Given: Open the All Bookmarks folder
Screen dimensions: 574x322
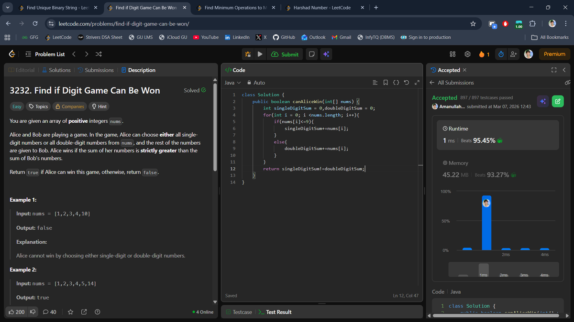Looking at the screenshot, I should click(x=550, y=37).
